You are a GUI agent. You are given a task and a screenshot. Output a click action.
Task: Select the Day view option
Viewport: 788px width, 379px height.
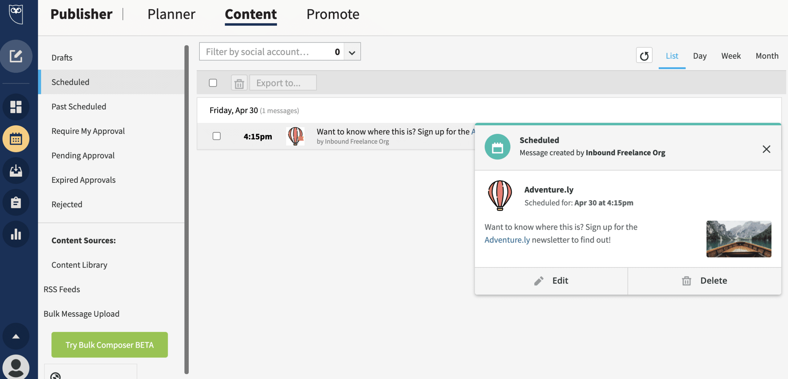(x=700, y=56)
